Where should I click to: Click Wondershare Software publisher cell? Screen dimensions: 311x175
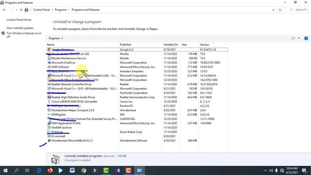pyautogui.click(x=134, y=140)
